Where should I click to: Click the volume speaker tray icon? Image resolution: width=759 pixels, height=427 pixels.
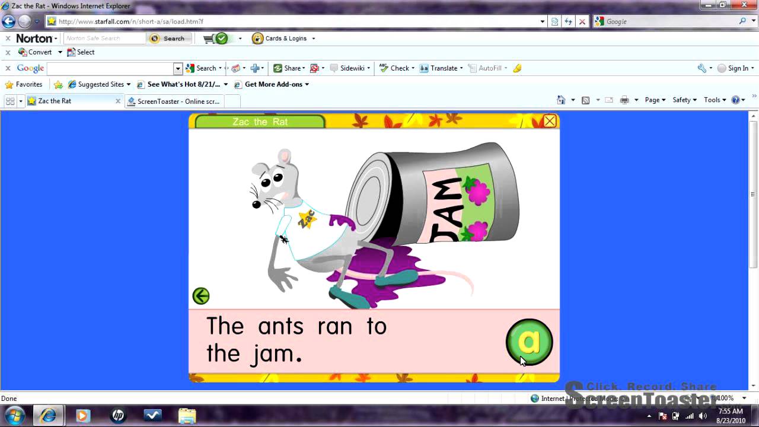click(702, 416)
